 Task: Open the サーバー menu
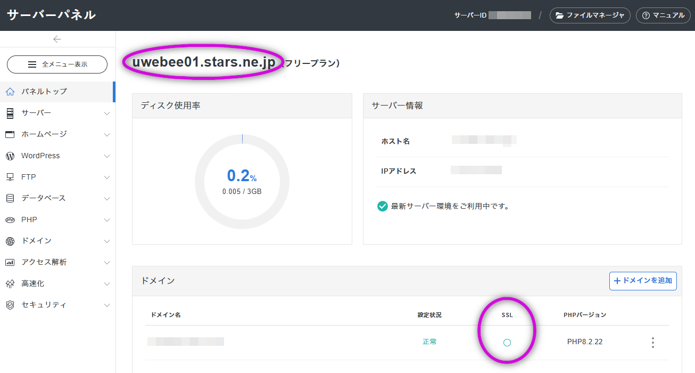coord(57,113)
